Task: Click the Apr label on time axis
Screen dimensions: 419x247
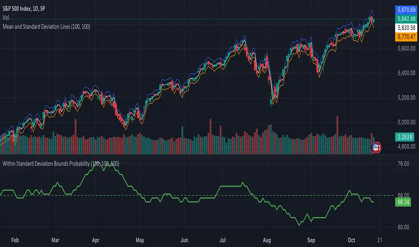Action: pos(96,240)
